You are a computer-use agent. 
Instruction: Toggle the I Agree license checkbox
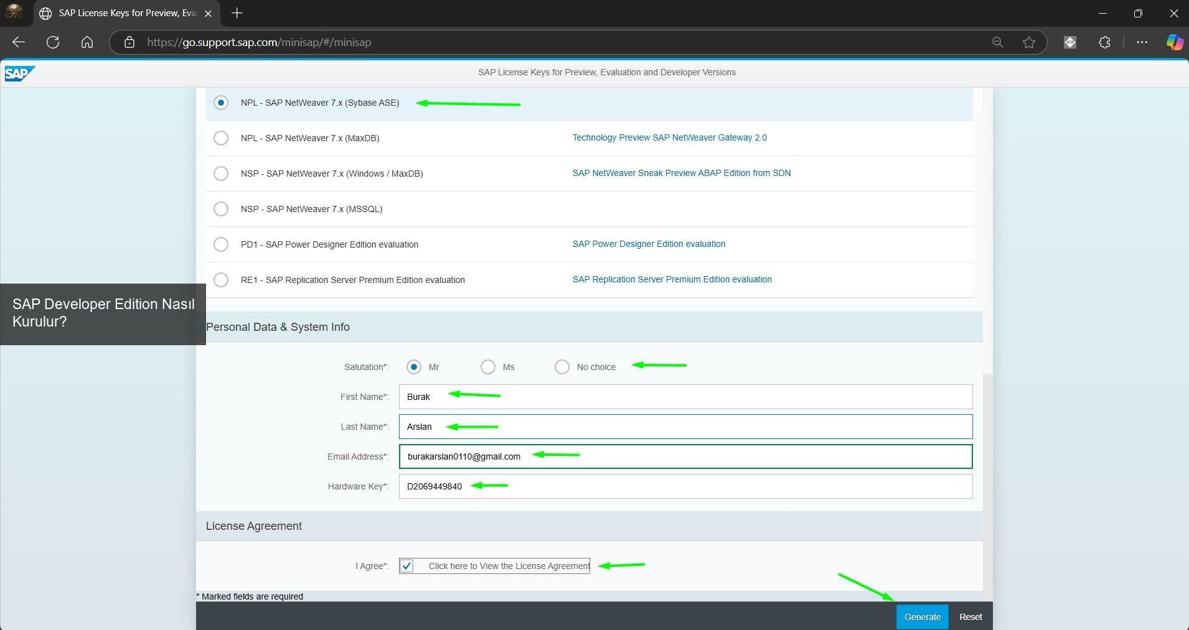click(407, 566)
